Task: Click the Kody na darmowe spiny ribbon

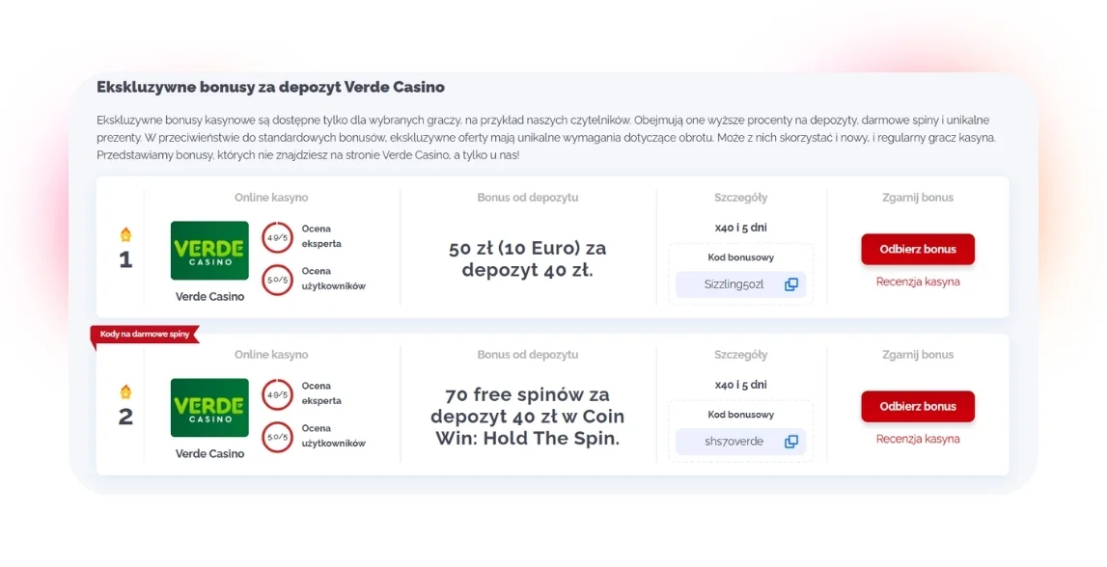Action: click(145, 334)
